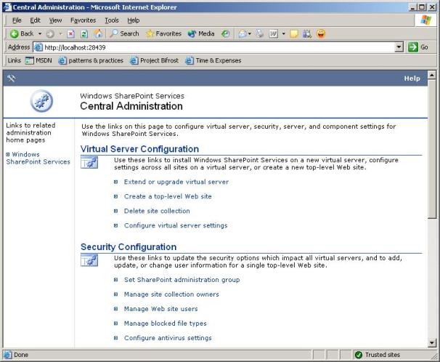Image resolution: width=440 pixels, height=362 pixels.
Task: Open the Mail button dropdown arrow
Action: click(x=250, y=34)
